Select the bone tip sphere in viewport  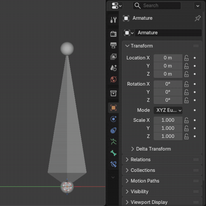(67, 49)
